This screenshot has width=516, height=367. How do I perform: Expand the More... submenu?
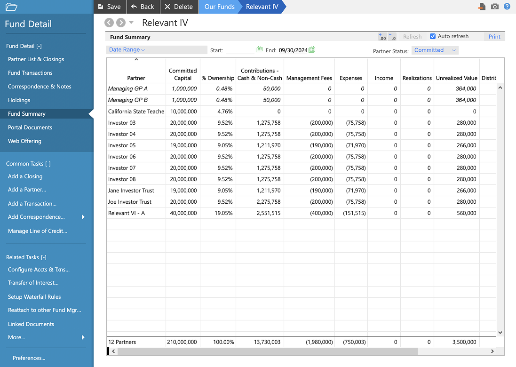[83, 337]
